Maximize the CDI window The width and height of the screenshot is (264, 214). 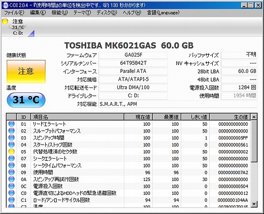tap(251, 6)
